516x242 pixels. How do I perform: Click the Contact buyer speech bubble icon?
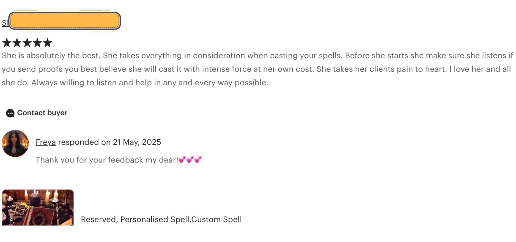[x=10, y=113]
